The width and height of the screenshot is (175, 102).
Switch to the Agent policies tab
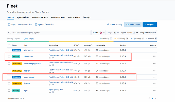pyautogui.click(x=23, y=17)
